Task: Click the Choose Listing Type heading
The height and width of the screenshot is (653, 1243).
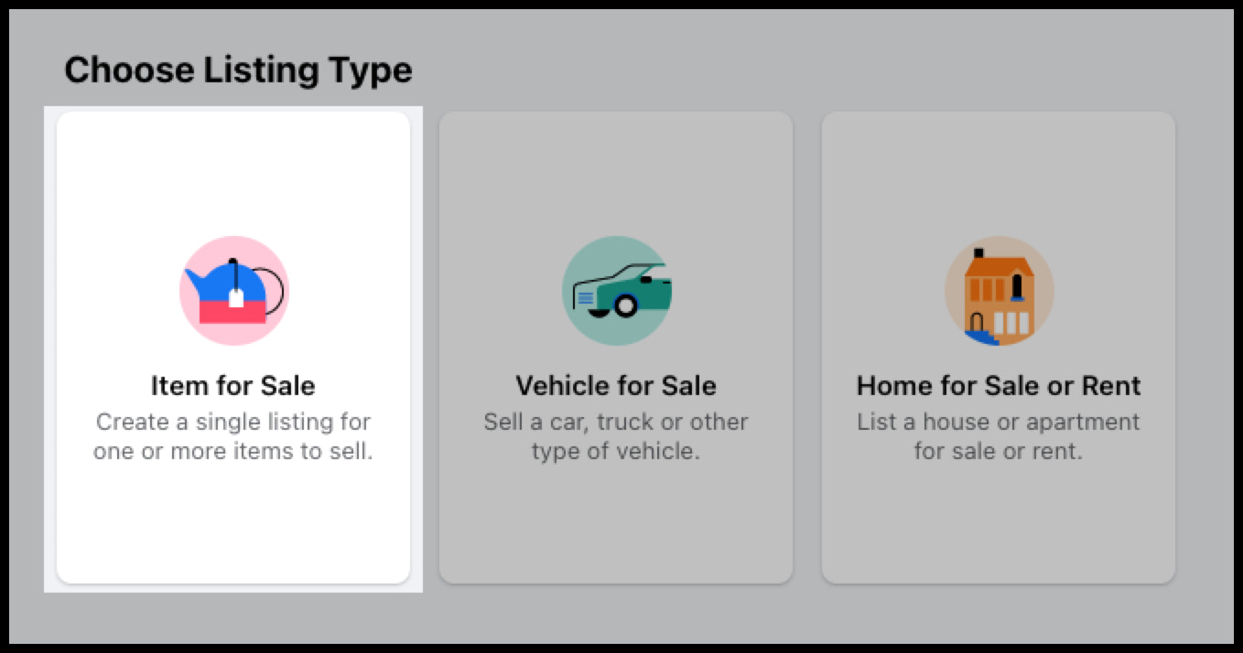Action: [239, 69]
